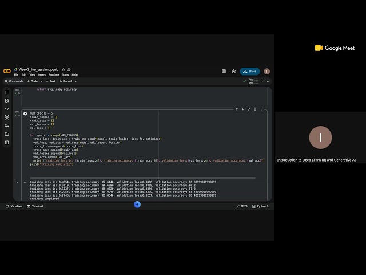Image resolution: width=366 pixels, height=275 pixels.
Task: Open the RAM/Disk resources dropdown arrow
Action: click(x=262, y=81)
